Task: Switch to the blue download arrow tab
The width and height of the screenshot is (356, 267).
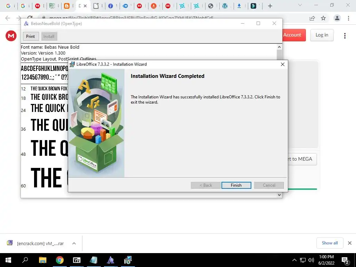Action: pyautogui.click(x=239, y=6)
